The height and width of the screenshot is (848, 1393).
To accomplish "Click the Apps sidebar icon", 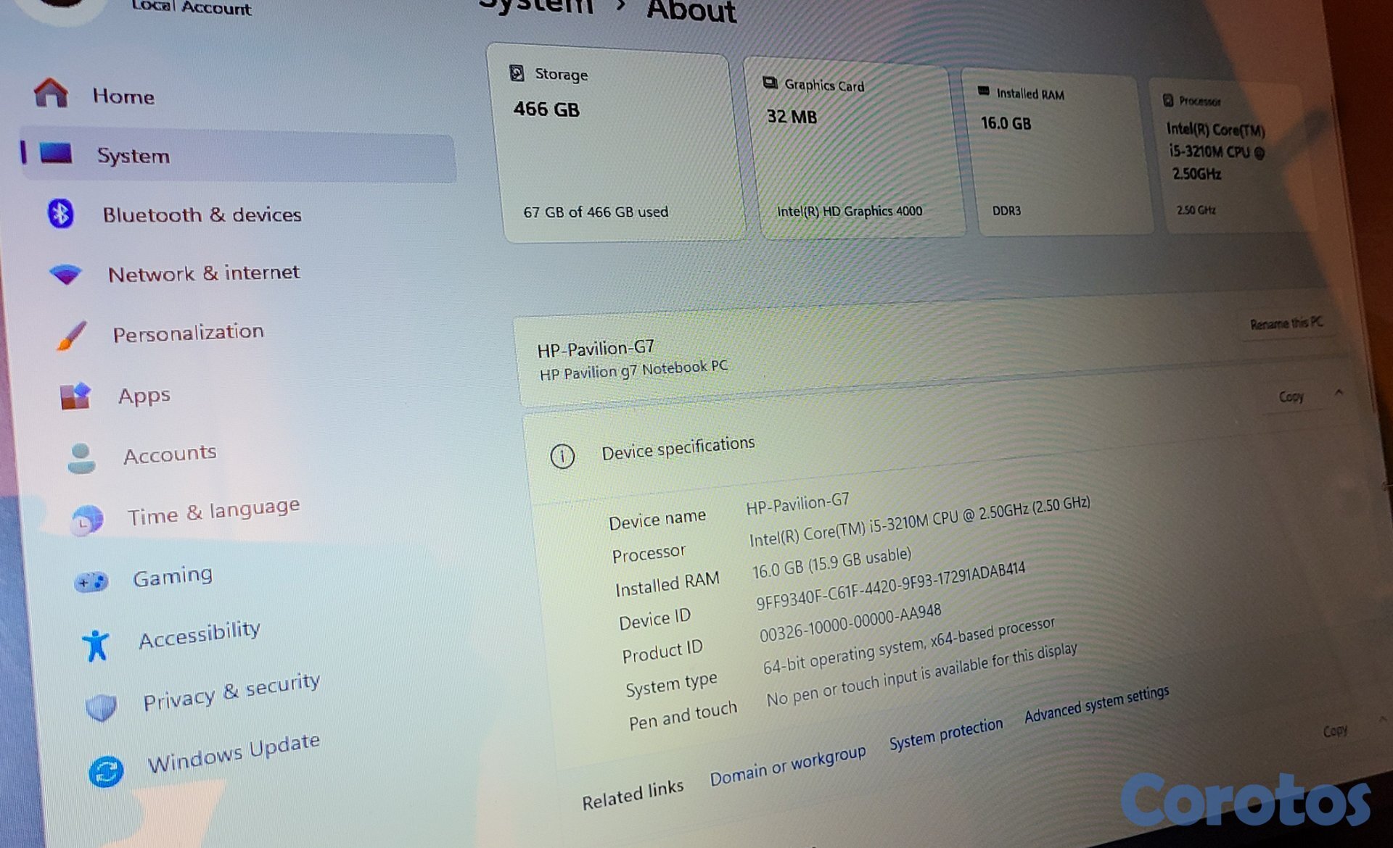I will click(x=75, y=396).
